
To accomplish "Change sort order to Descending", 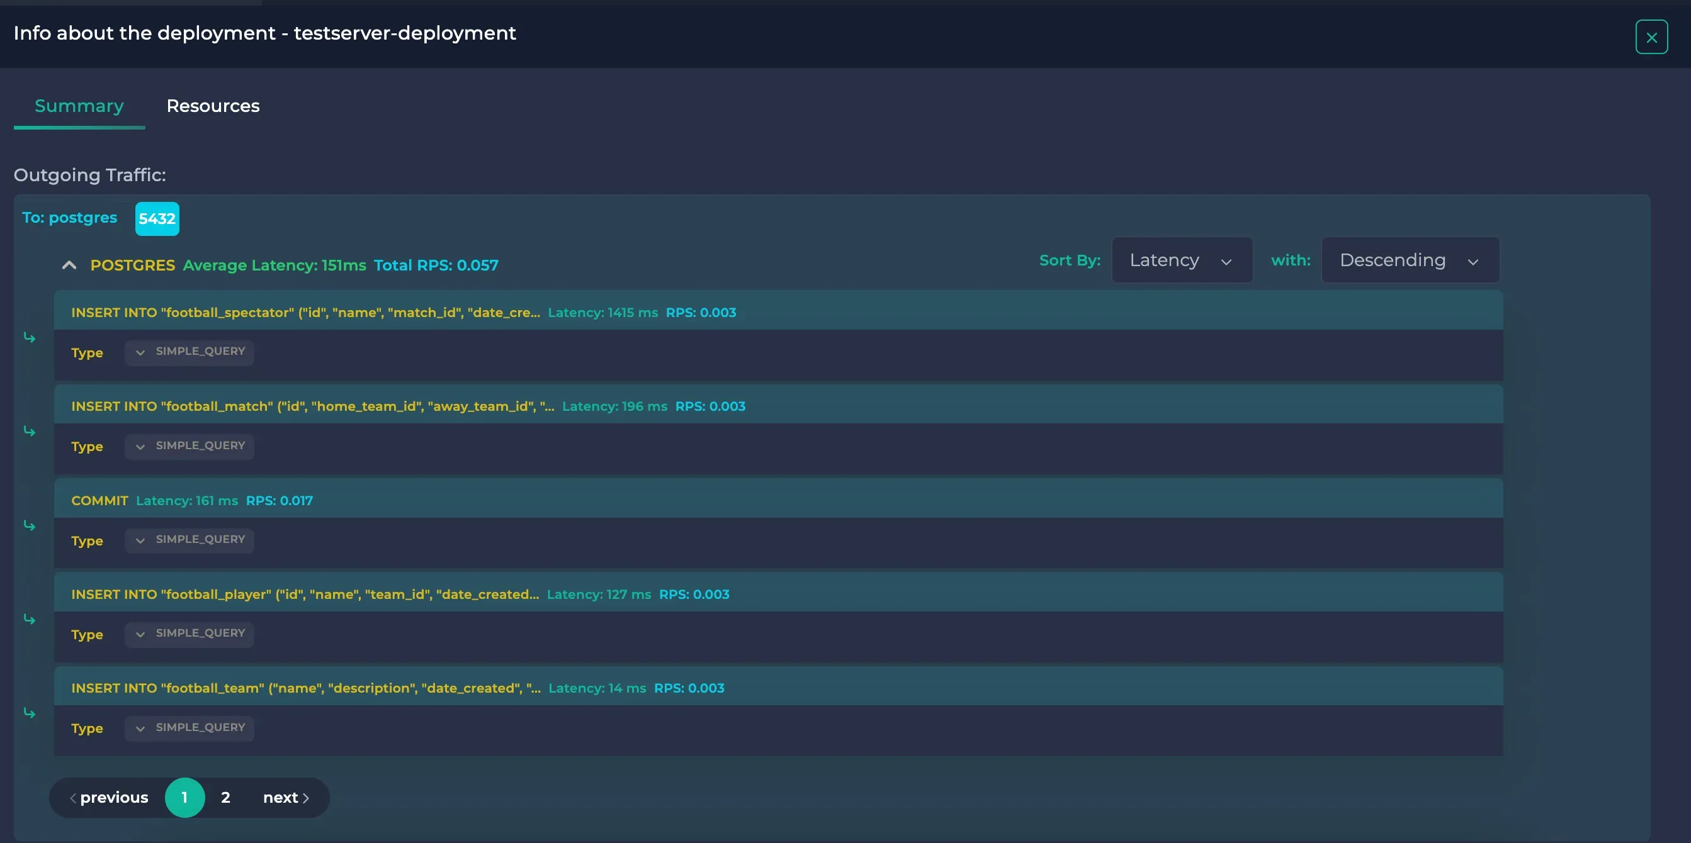I will [x=1408, y=259].
